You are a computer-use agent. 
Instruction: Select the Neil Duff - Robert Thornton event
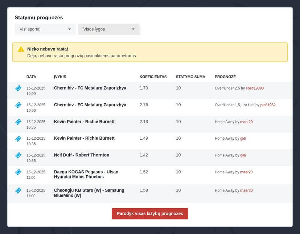(81, 155)
